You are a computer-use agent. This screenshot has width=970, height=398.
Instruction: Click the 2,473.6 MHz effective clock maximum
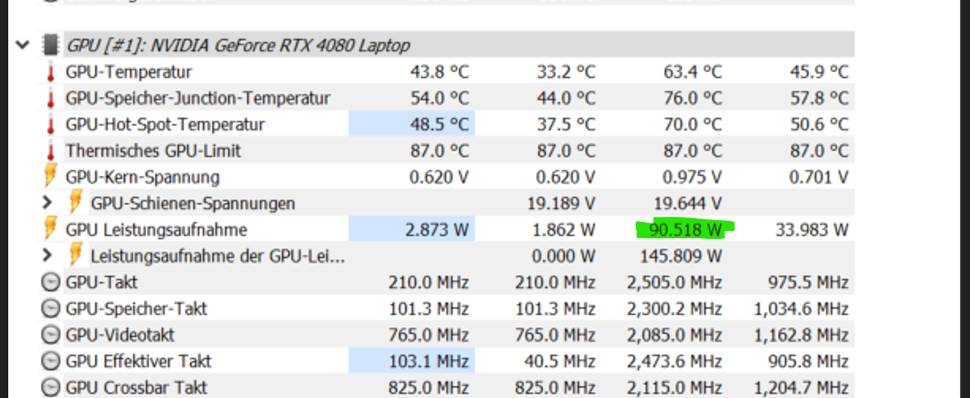(x=674, y=361)
